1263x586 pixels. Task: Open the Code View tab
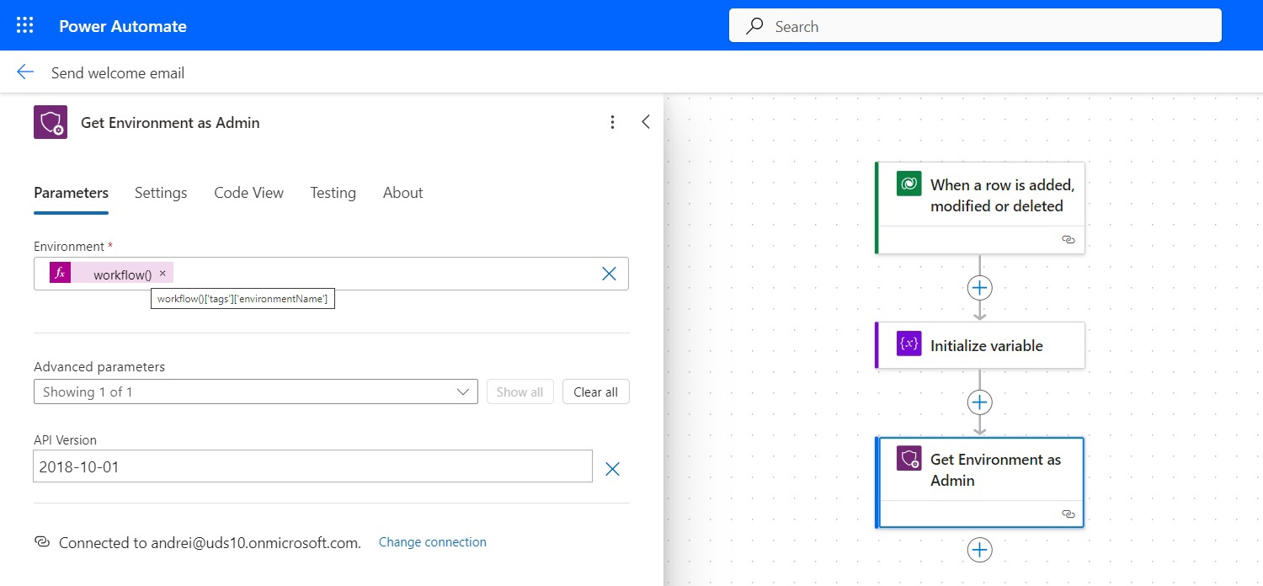248,193
